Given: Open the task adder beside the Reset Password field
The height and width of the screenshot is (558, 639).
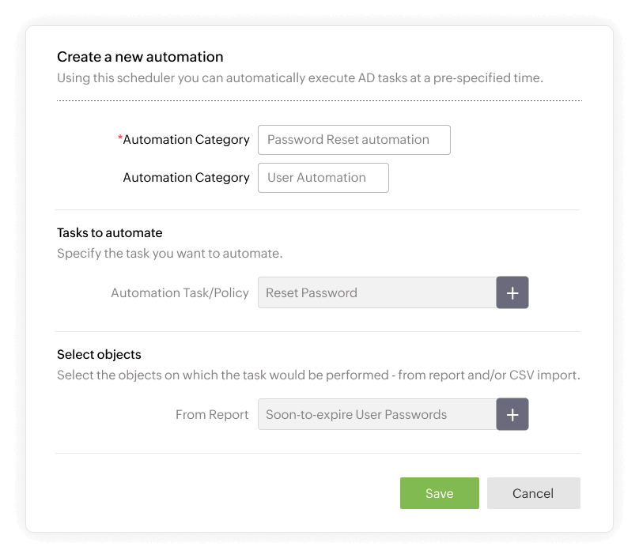Looking at the screenshot, I should [512, 292].
